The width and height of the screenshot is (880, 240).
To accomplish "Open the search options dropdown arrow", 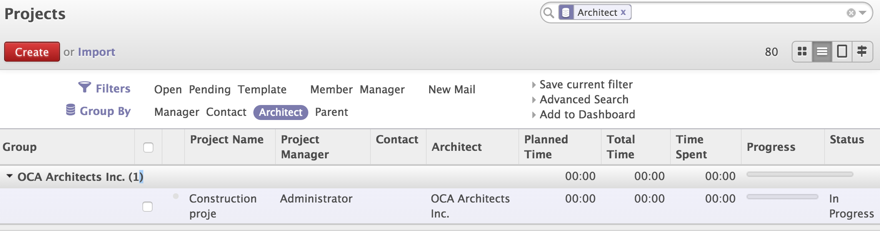I will (x=863, y=13).
